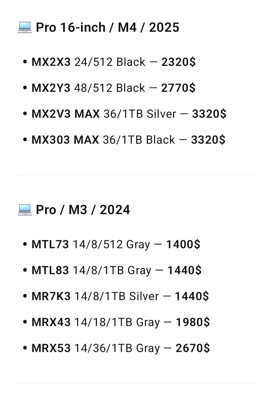Screen dimensions: 274x400
Task: Select the Pro 16-inch / M4 / 2025 heading
Action: (x=108, y=27)
